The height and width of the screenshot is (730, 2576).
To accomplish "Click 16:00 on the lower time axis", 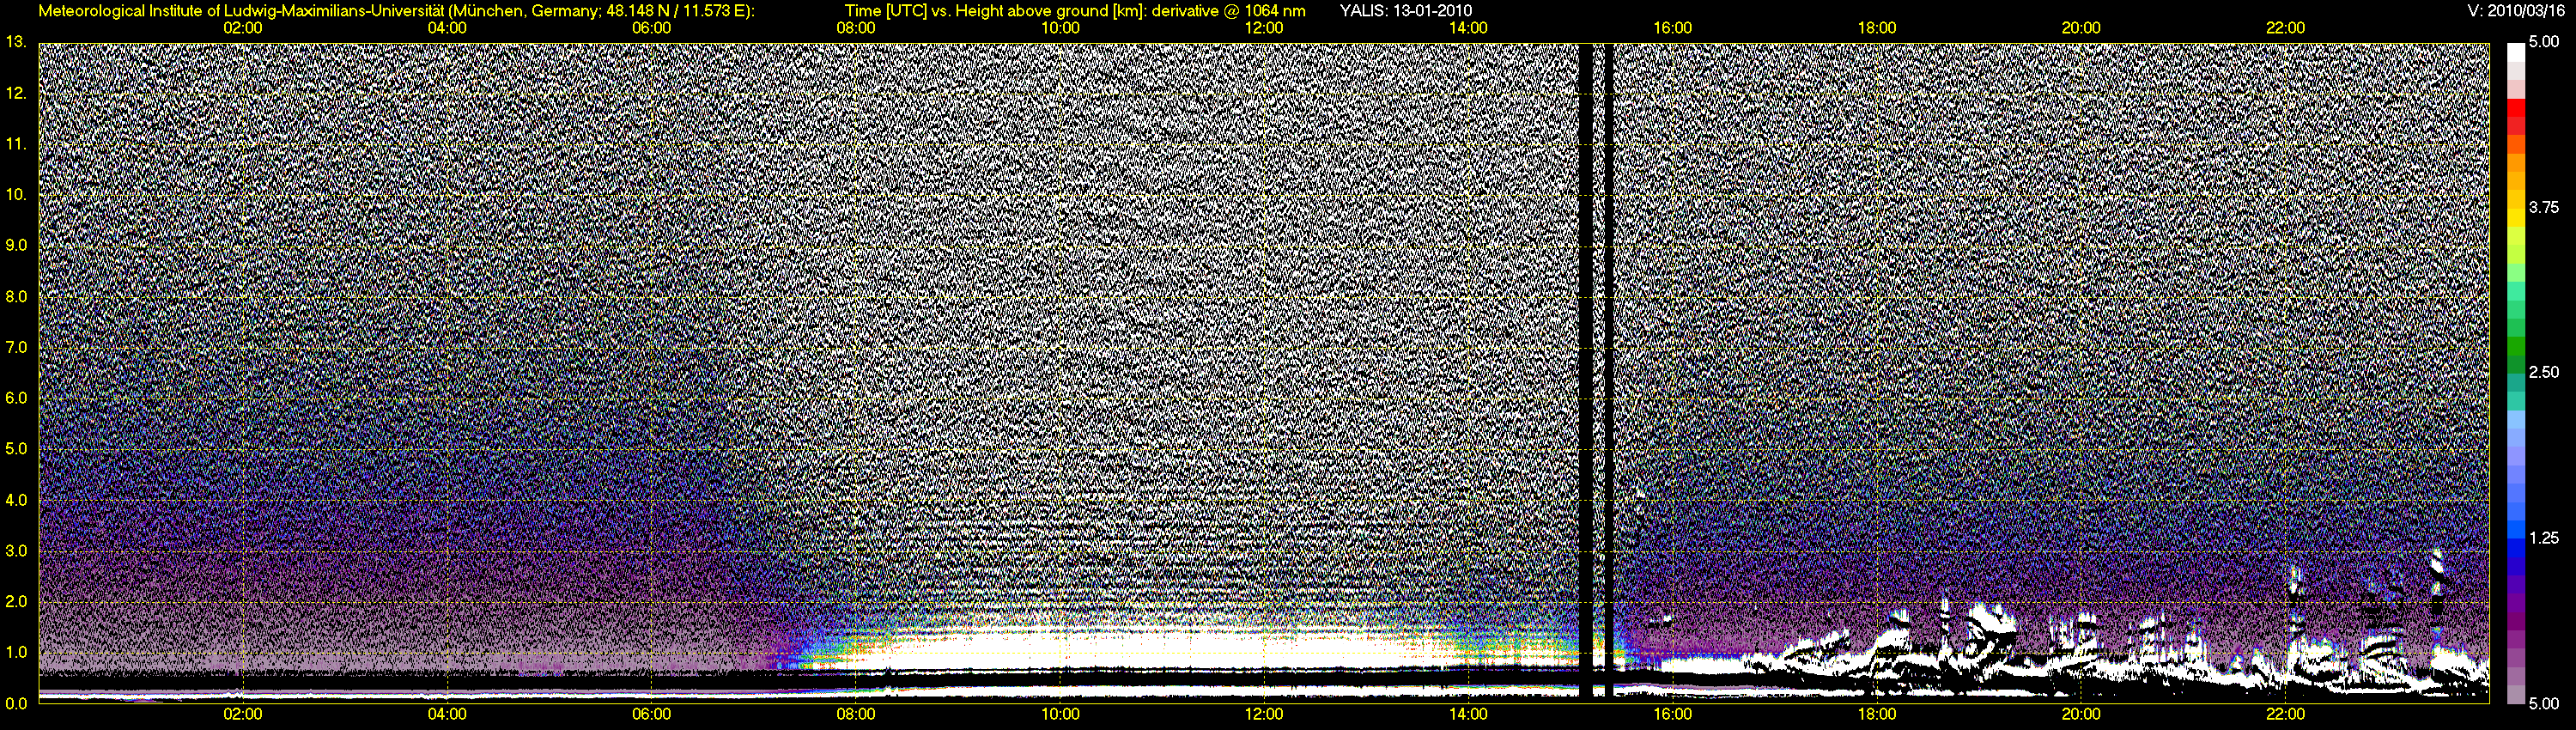I will click(1673, 714).
